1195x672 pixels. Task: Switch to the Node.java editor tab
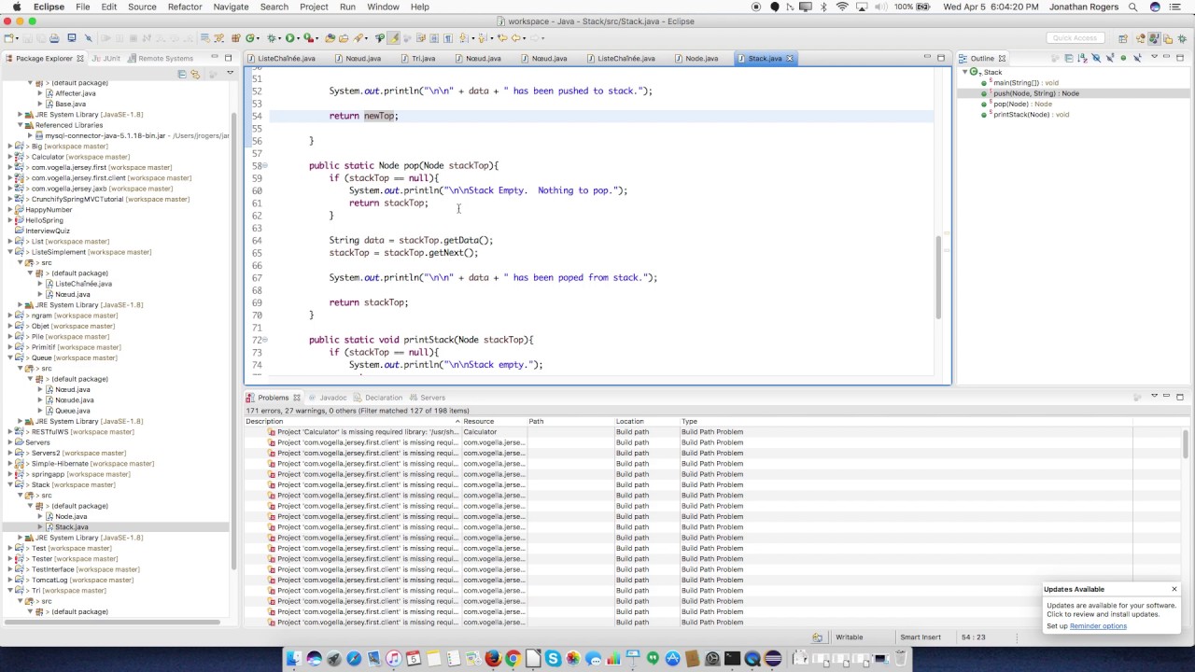[701, 58]
